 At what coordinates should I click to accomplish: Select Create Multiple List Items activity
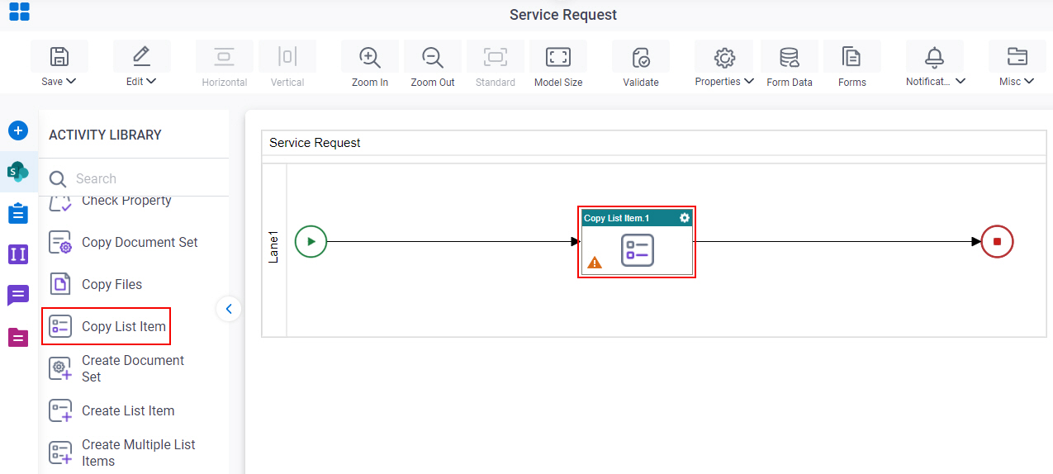[122, 453]
